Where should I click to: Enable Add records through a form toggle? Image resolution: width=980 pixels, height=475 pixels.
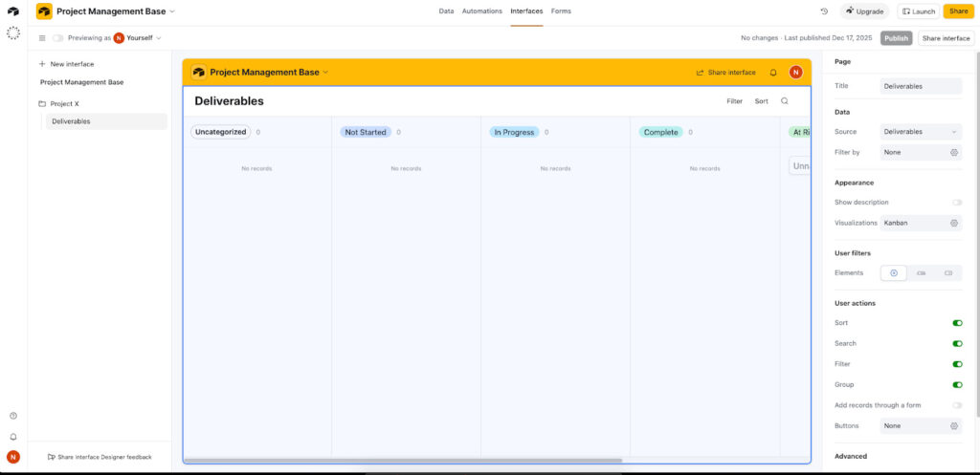click(957, 405)
